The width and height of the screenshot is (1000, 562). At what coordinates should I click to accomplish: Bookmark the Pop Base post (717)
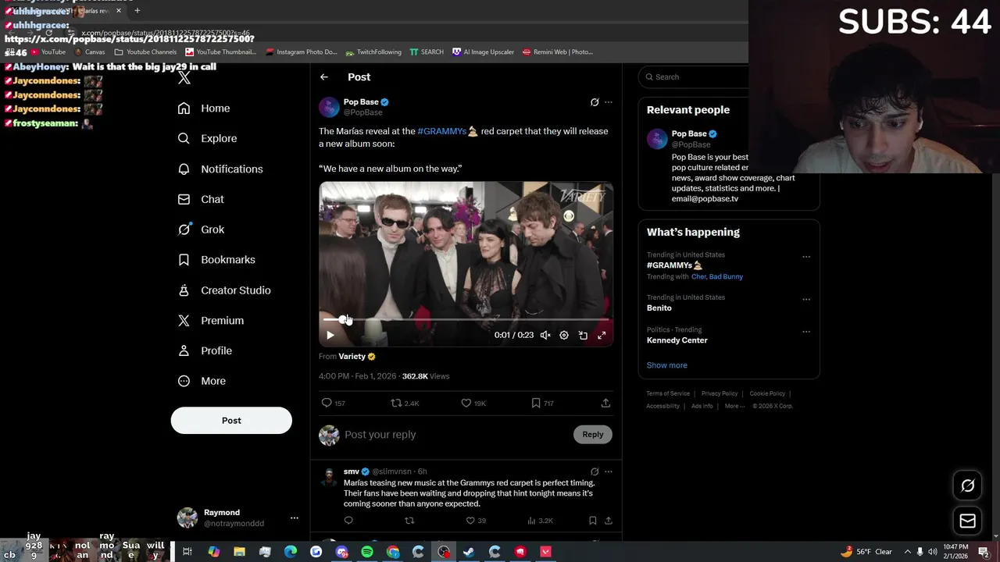pyautogui.click(x=543, y=403)
